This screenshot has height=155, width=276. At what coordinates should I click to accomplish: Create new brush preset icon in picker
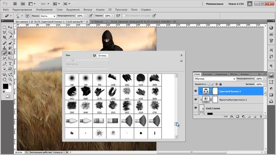click(181, 61)
